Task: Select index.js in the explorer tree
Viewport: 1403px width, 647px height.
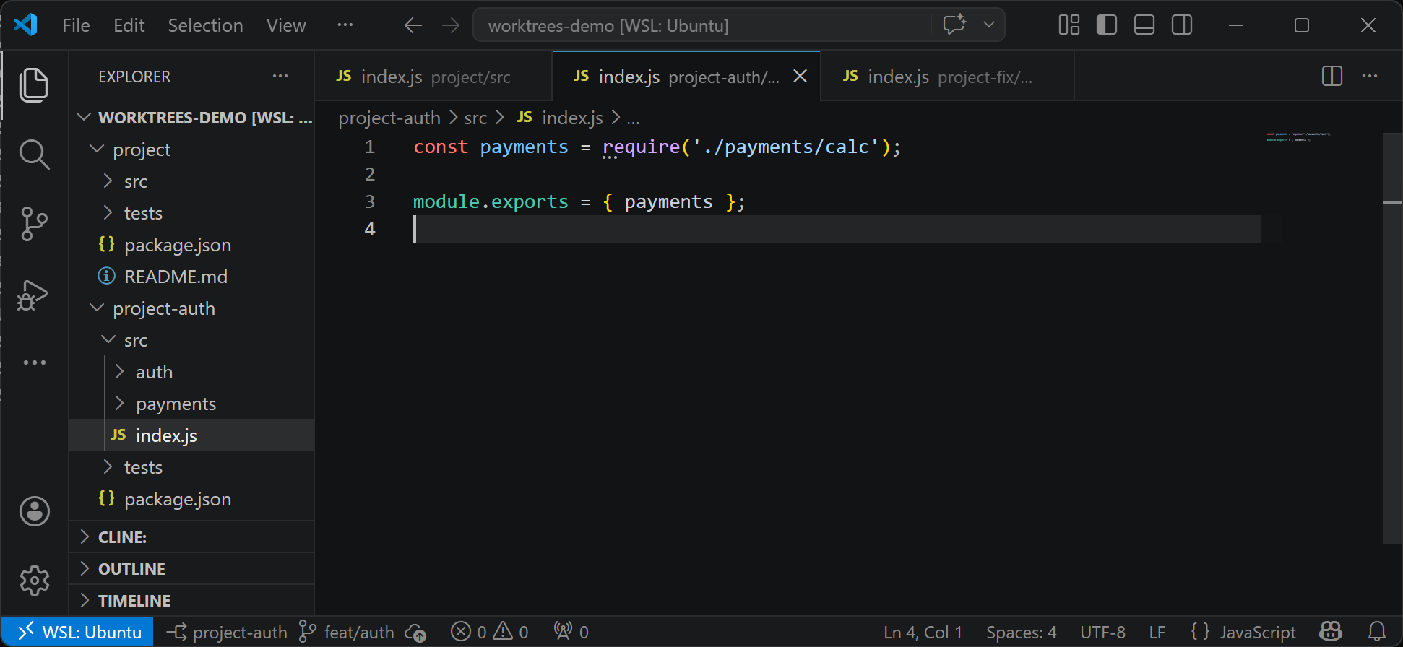Action: pos(191,435)
